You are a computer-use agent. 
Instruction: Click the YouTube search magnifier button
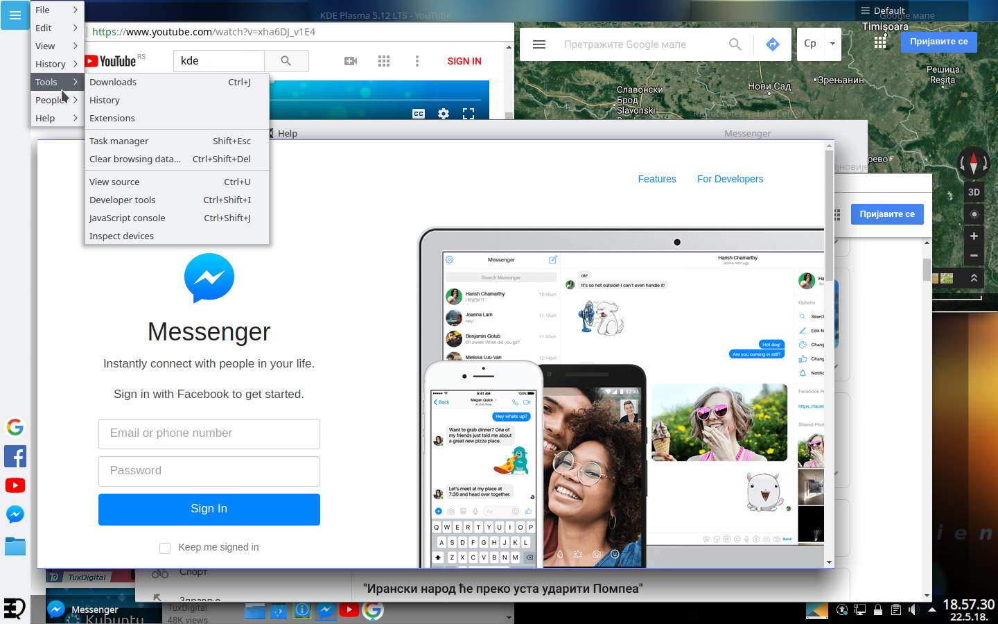click(286, 61)
